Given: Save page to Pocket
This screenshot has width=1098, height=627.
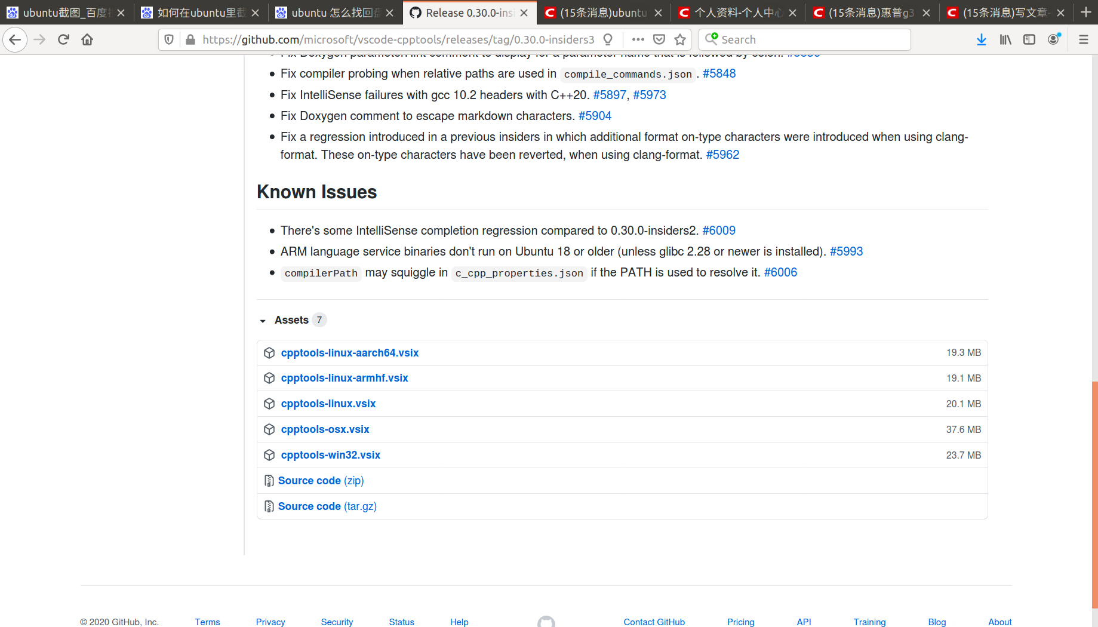Looking at the screenshot, I should click(x=659, y=39).
